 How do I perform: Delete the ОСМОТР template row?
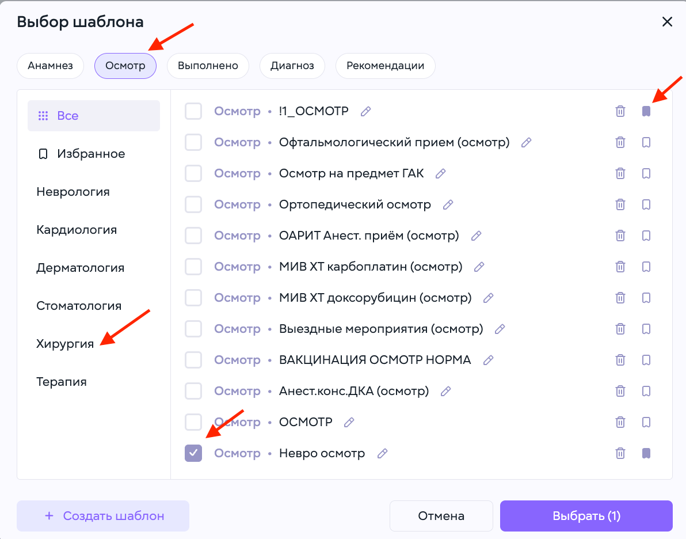click(620, 422)
